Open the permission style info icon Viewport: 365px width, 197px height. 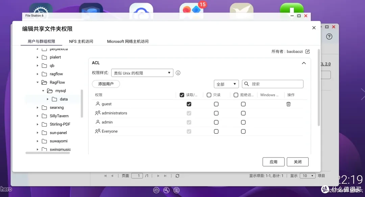point(178,73)
